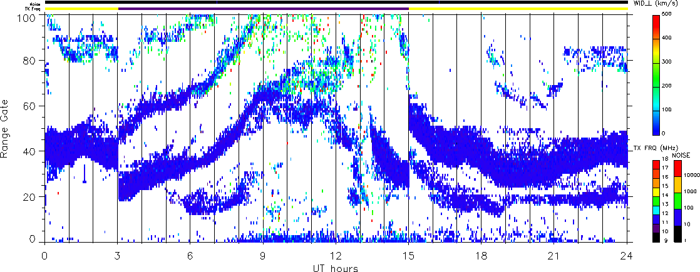Select the x-axis tick label 21
The height and width of the screenshot is (272, 700).
click(554, 255)
